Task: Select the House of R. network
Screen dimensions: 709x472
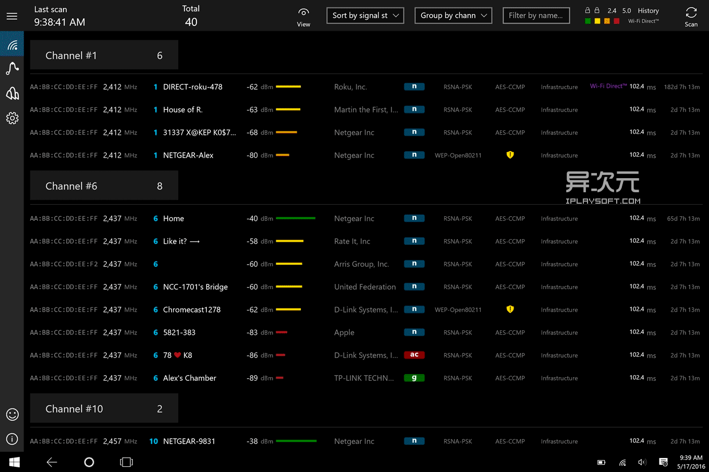Action: click(x=182, y=110)
